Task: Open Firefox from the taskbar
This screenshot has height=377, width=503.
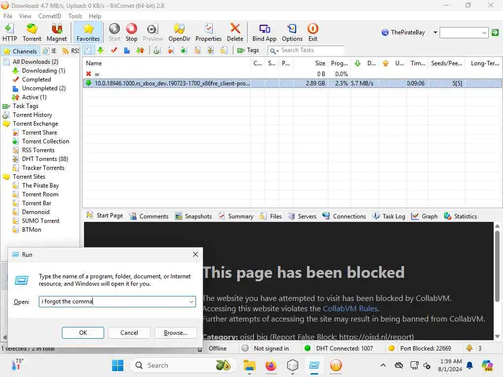Action: click(271, 365)
